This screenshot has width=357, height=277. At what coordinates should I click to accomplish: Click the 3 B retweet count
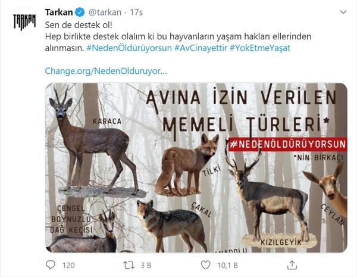tap(146, 265)
